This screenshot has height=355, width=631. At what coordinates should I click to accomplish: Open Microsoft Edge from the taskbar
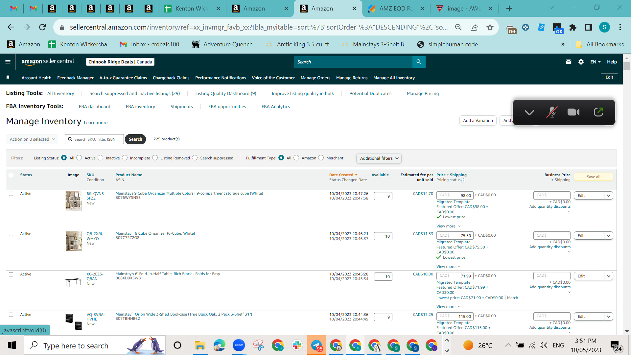point(219,345)
